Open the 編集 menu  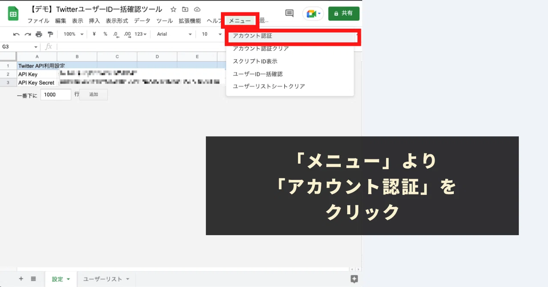(x=60, y=21)
